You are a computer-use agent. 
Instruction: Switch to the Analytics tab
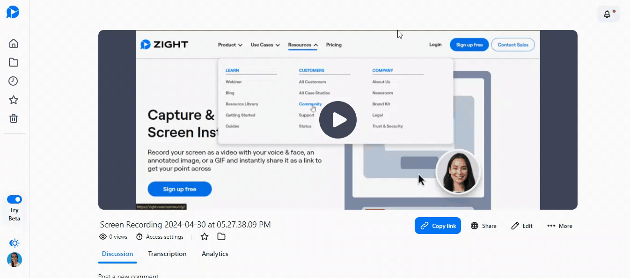[x=215, y=254]
